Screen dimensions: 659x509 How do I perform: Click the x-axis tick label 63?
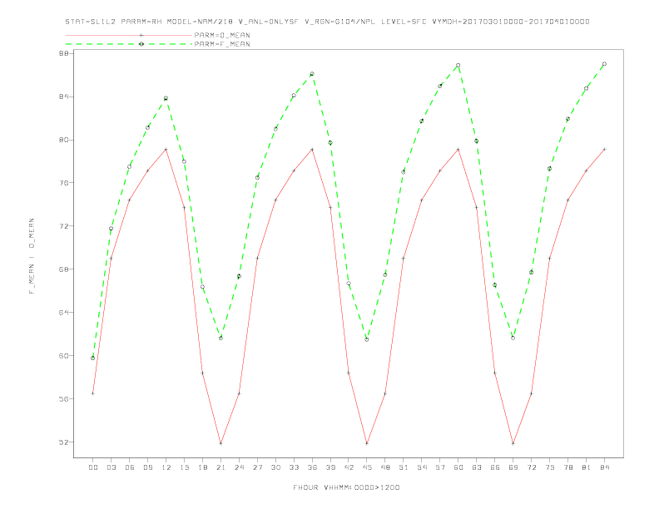click(477, 467)
